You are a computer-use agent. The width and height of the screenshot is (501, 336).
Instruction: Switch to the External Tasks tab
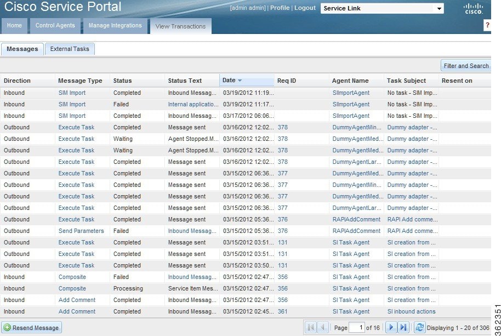[70, 48]
